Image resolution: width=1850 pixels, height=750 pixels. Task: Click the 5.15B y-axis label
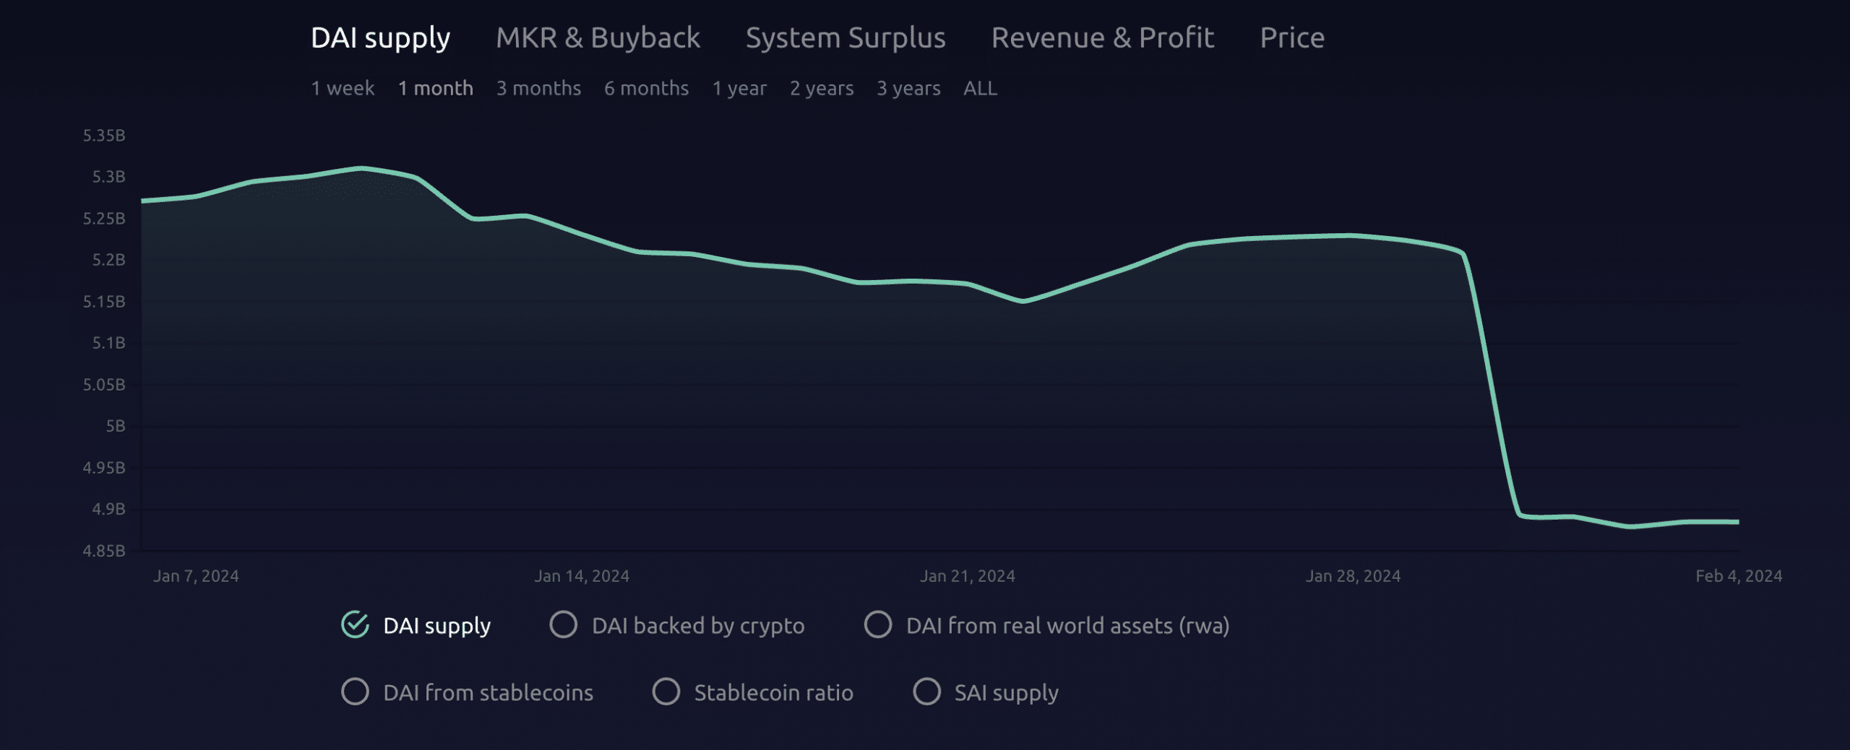104,302
